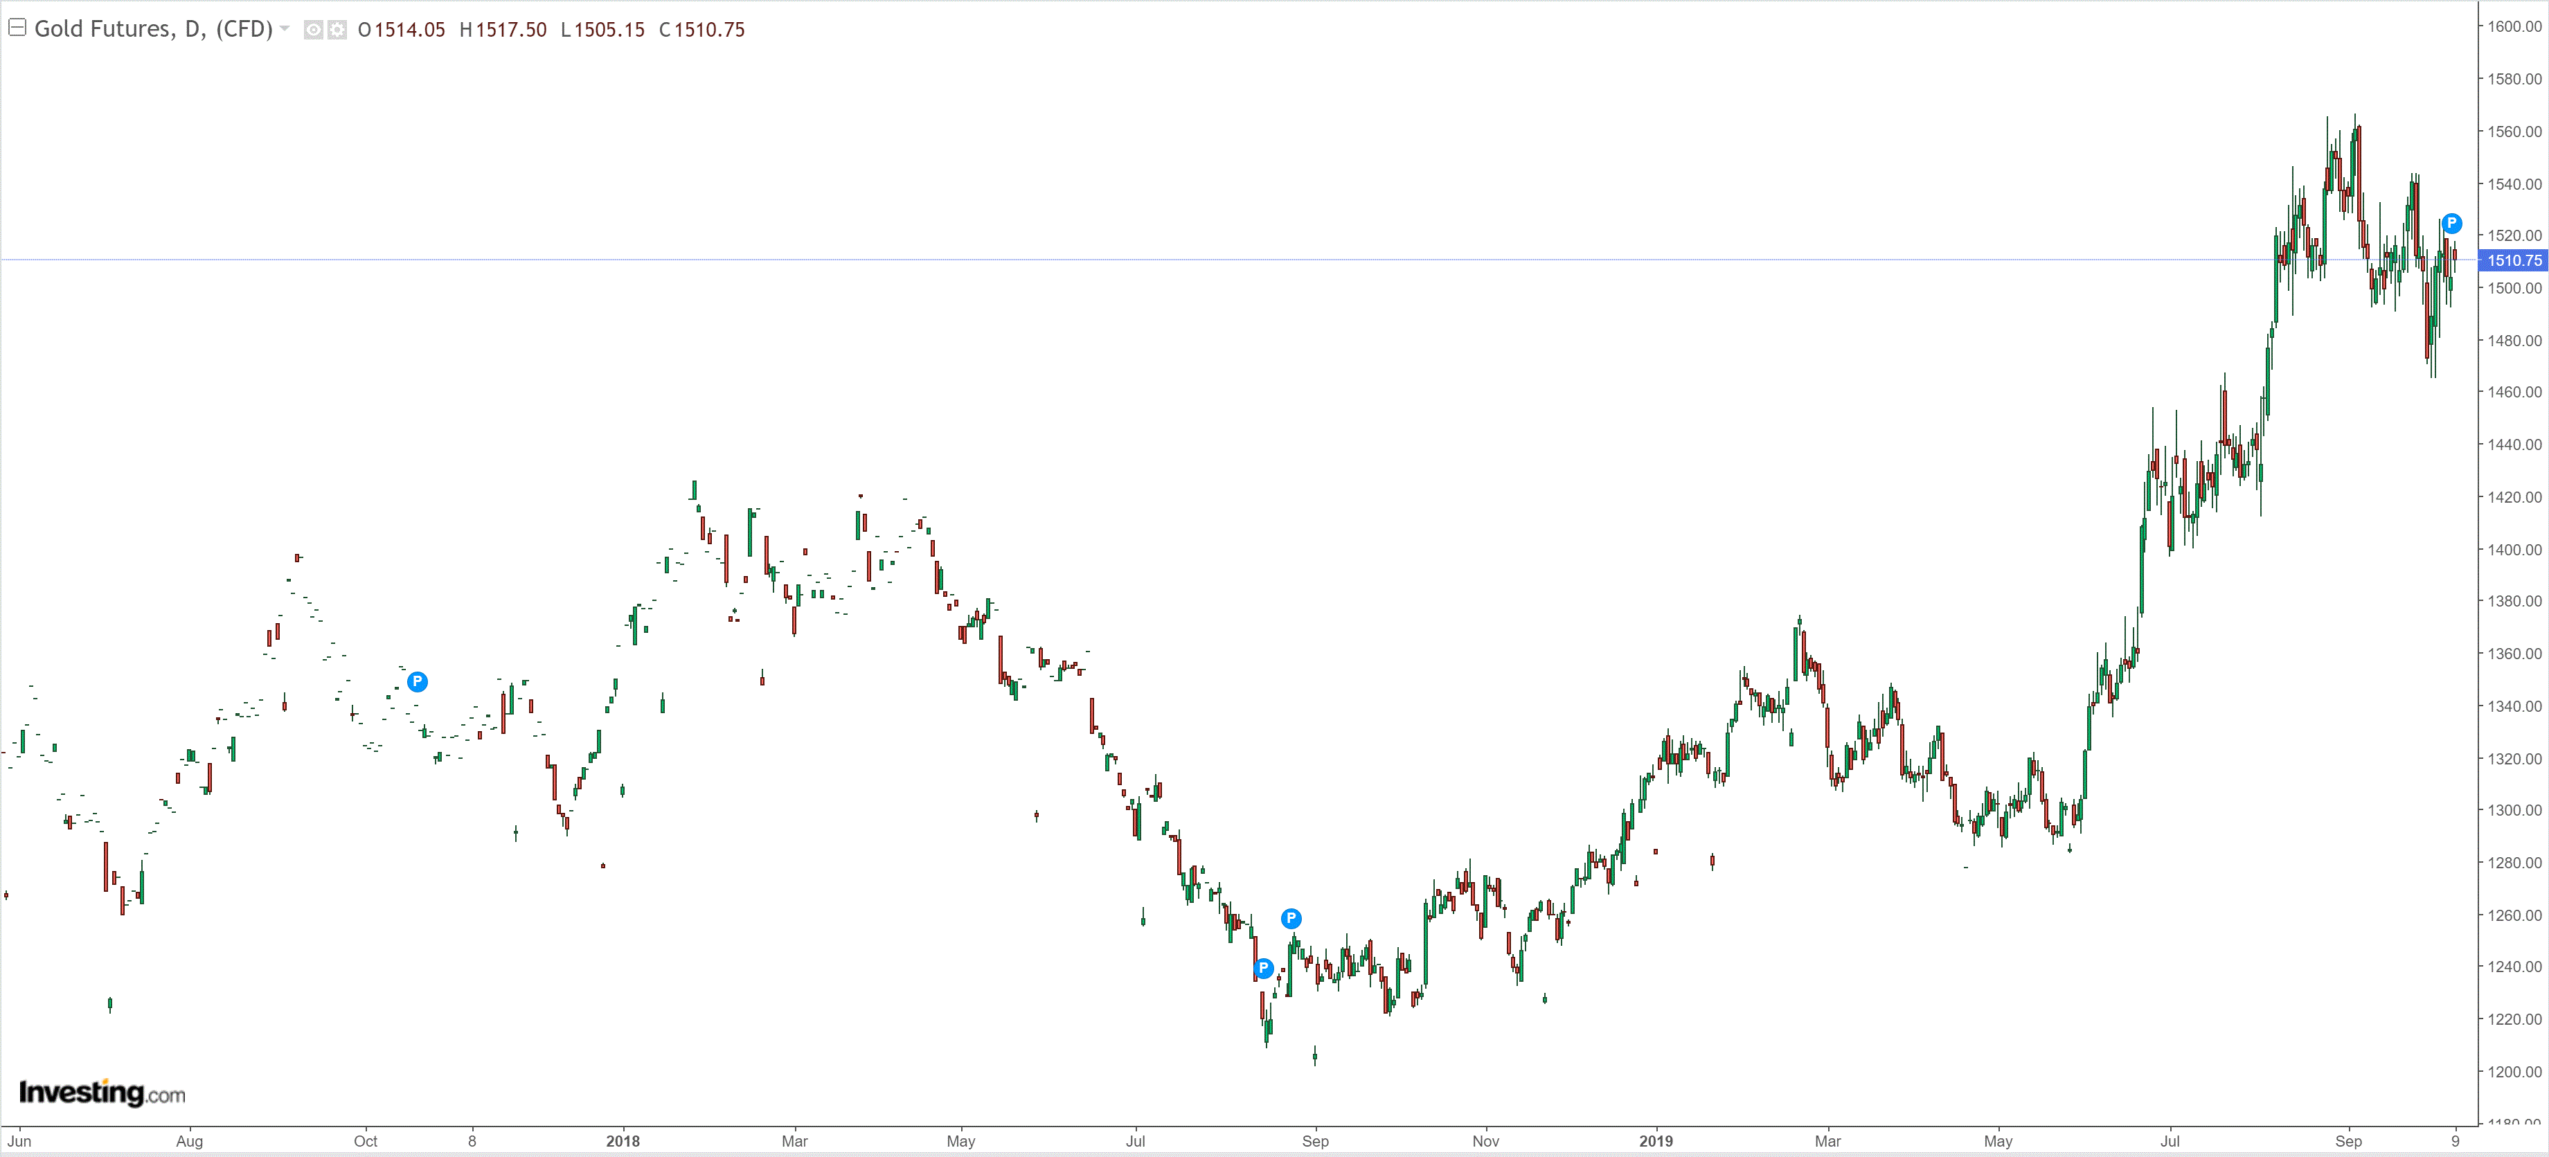The height and width of the screenshot is (1157, 2549).
Task: Click the Gold Futures, D, (CFD) title
Action: (153, 28)
